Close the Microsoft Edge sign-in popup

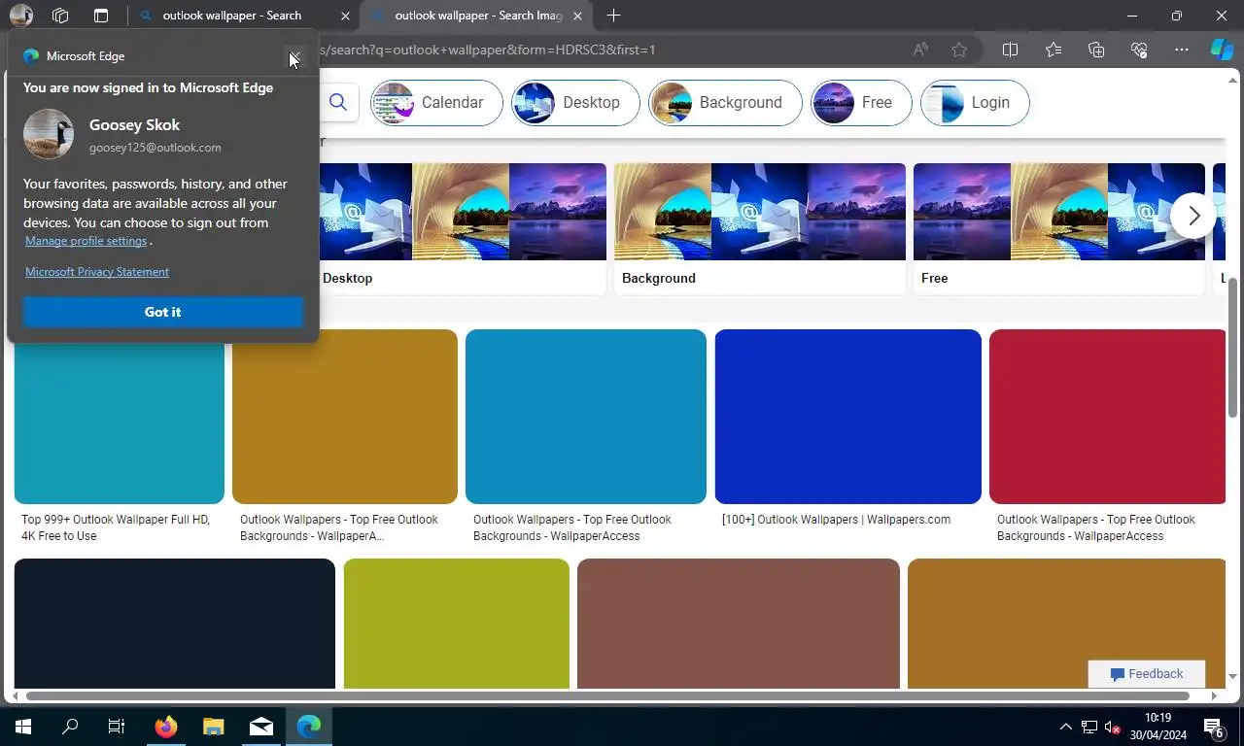tap(294, 56)
